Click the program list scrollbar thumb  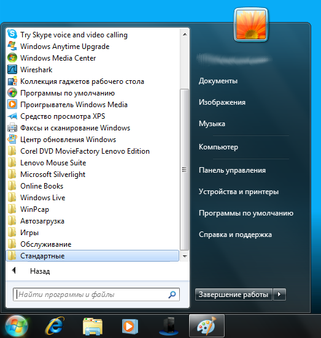pos(184,170)
